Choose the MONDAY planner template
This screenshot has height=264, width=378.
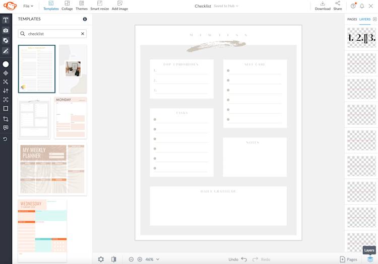click(71, 118)
